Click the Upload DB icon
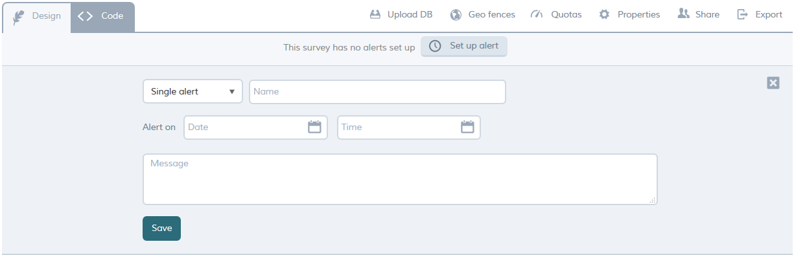794x255 pixels. pyautogui.click(x=375, y=14)
